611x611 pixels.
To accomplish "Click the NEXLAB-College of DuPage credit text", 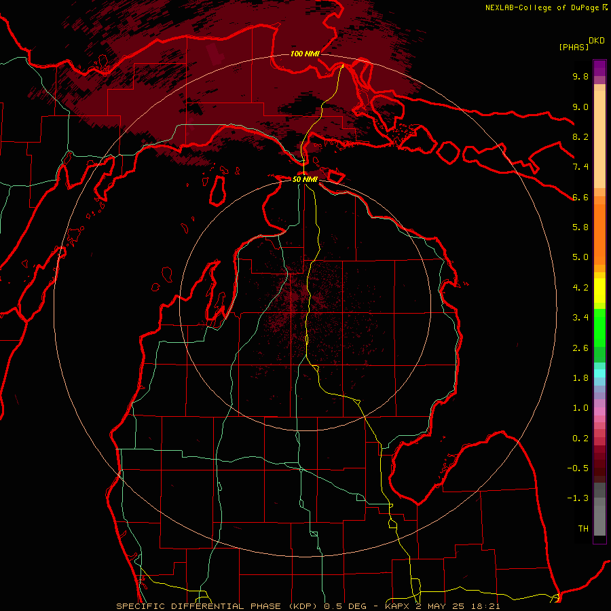I will 542,7.
